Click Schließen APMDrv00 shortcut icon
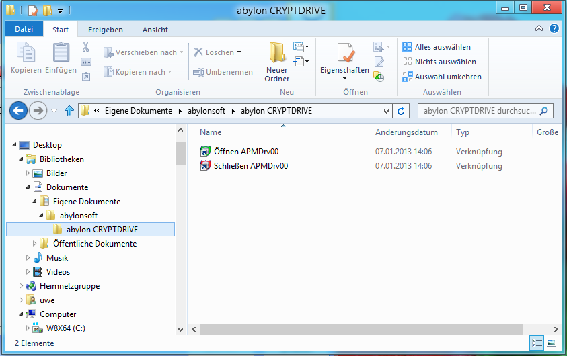 205,165
